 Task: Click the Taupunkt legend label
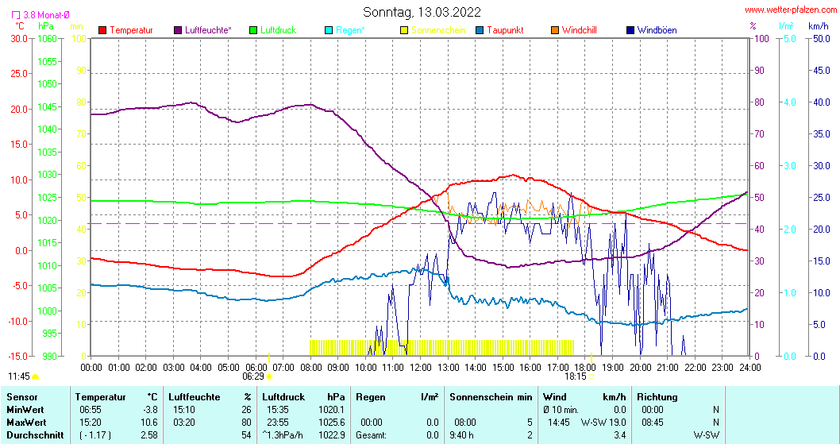(505, 30)
